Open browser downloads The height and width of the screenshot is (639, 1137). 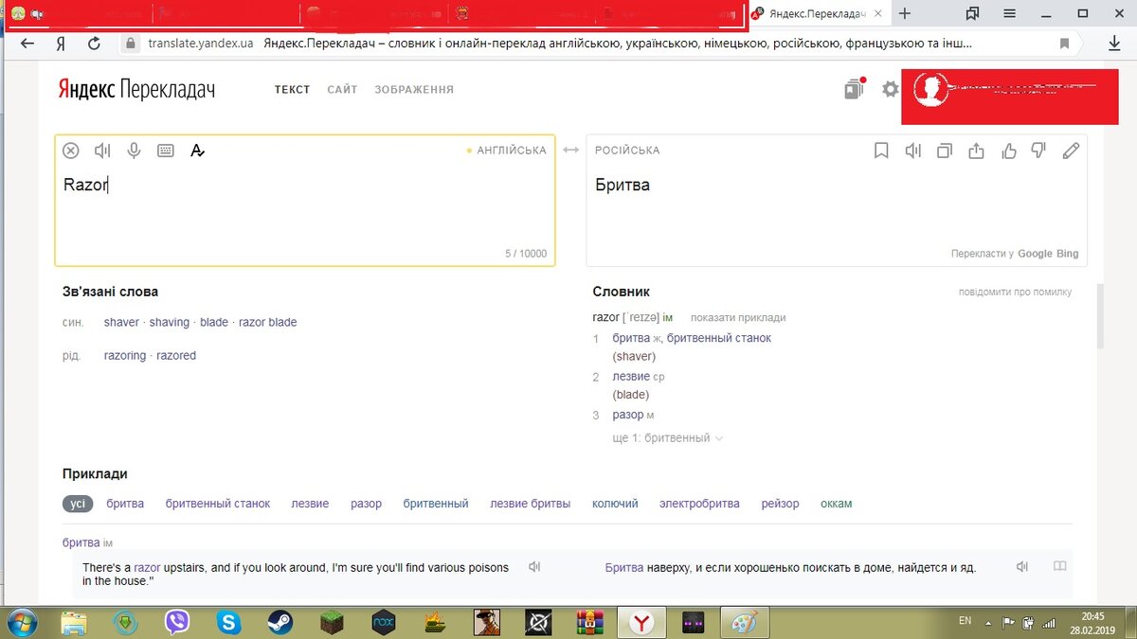click(1115, 44)
